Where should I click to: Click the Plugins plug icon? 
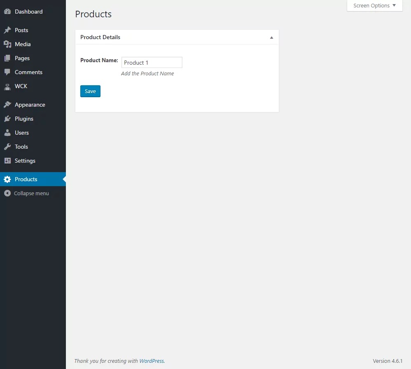pyautogui.click(x=7, y=119)
